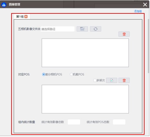Image resolution: width=150 pixels, height=137 pixels.
Task: Enable the 多架次 checkbox
Action: [95, 80]
